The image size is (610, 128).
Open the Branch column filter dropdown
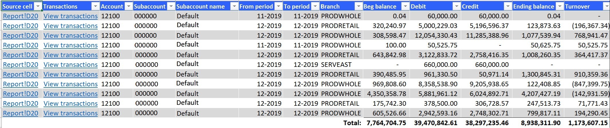(x=358, y=6)
